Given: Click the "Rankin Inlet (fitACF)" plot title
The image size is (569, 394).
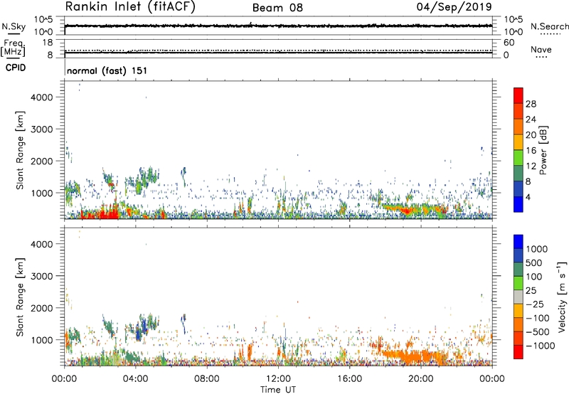Looking at the screenshot, I should [130, 7].
